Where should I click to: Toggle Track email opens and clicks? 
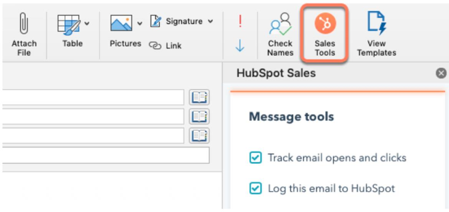coord(255,158)
